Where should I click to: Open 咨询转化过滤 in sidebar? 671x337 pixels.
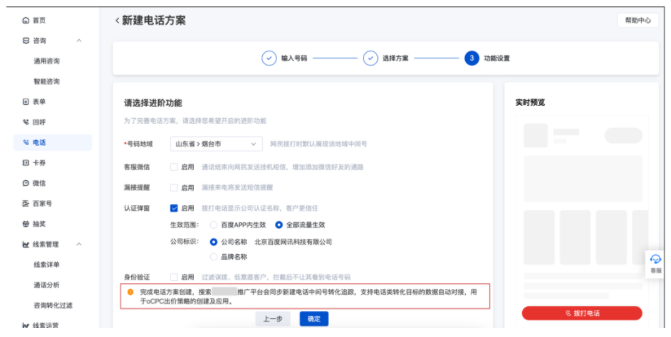point(53,305)
